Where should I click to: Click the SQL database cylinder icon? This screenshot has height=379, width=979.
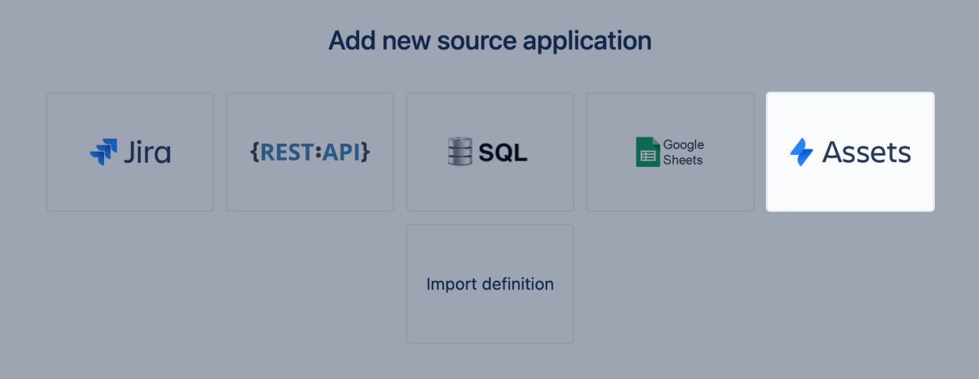[460, 152]
